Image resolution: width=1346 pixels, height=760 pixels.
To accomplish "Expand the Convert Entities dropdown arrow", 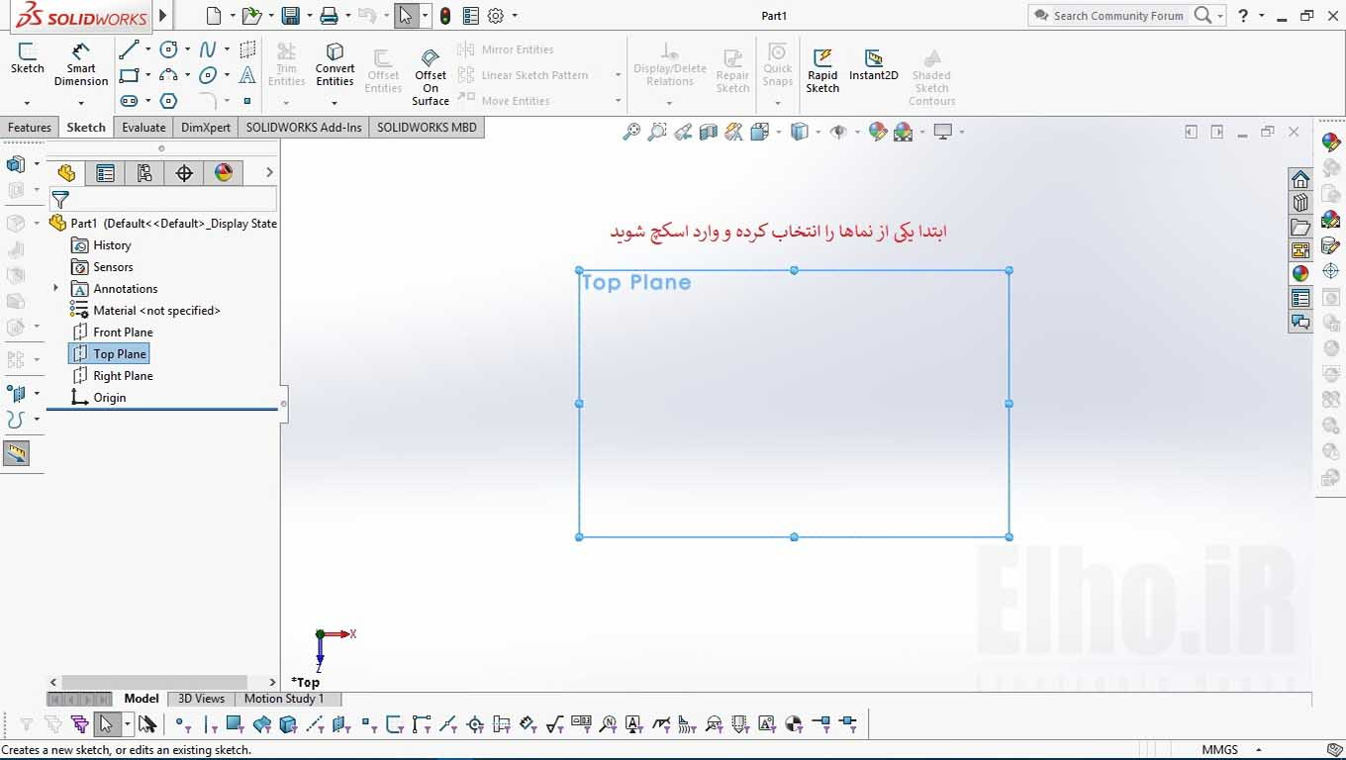I will (335, 102).
